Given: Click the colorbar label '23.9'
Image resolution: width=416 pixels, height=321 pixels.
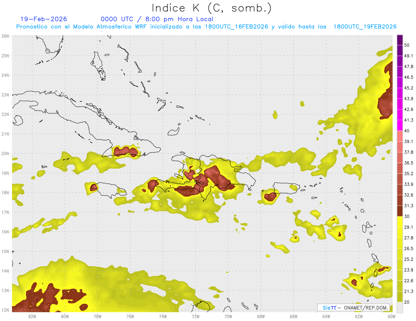Looking at the screenshot, I should [x=408, y=270].
